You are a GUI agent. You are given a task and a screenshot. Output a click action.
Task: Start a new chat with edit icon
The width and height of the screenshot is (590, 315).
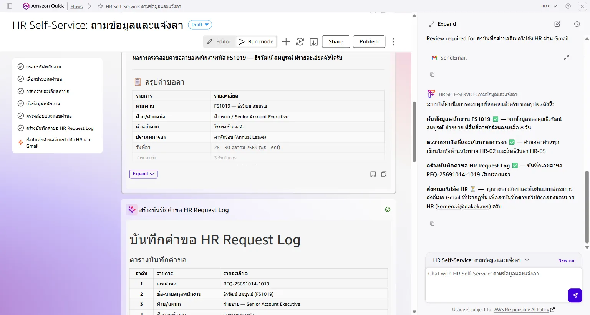click(x=557, y=24)
